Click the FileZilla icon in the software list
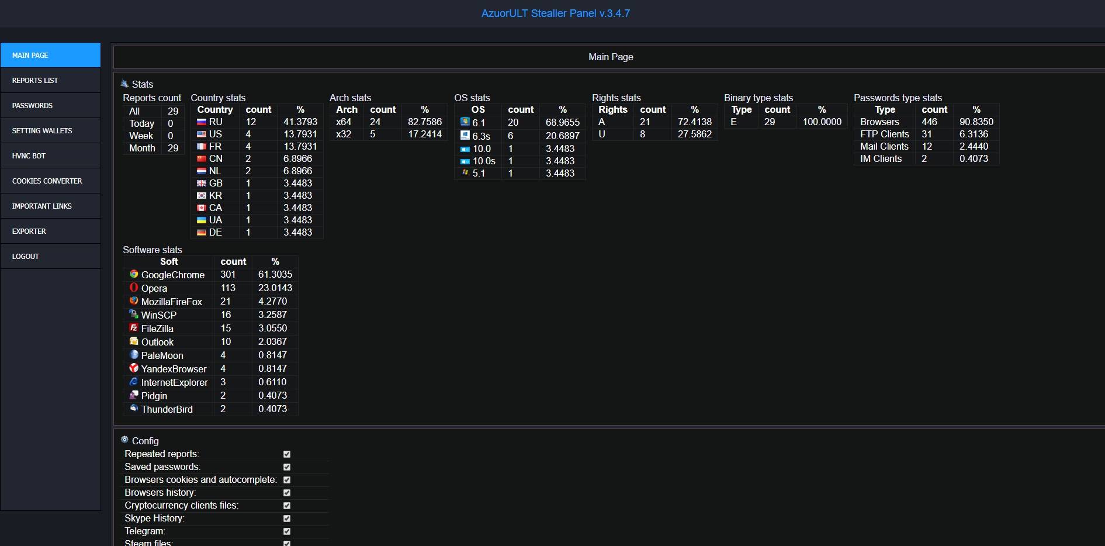1105x546 pixels. 134,328
